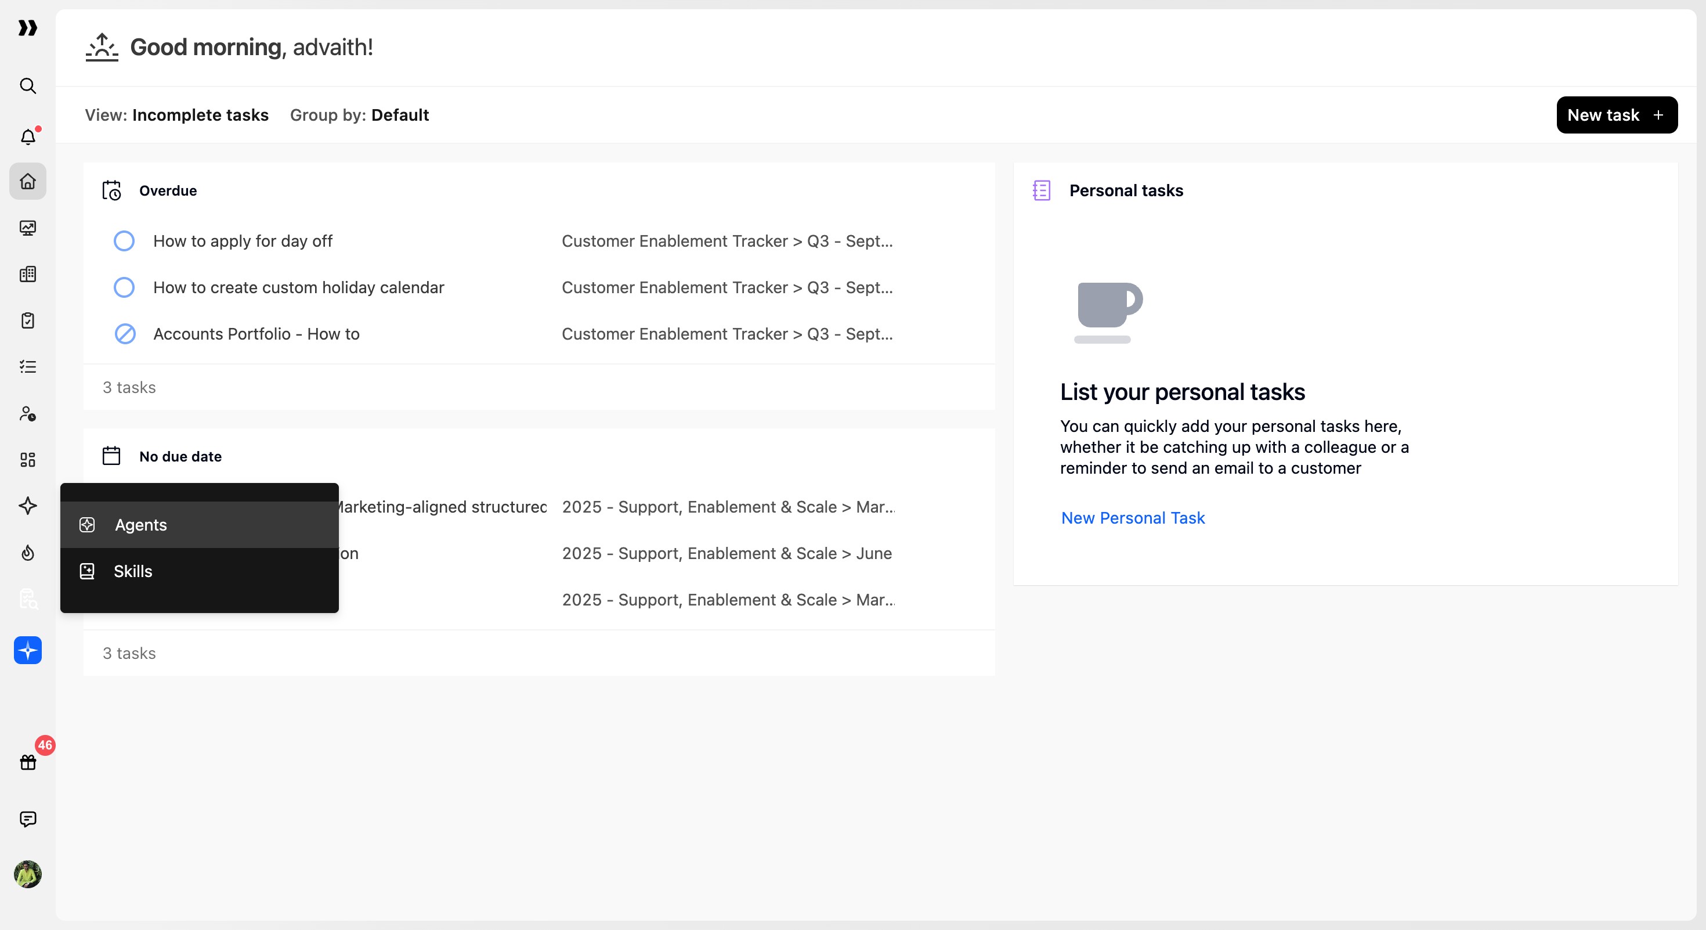Open the flame icon in the sidebar
This screenshot has width=1706, height=930.
click(28, 553)
